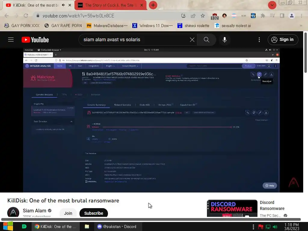Open the Discord Ransomware video title
Viewport: 308px width, 231px height.
[272, 205]
